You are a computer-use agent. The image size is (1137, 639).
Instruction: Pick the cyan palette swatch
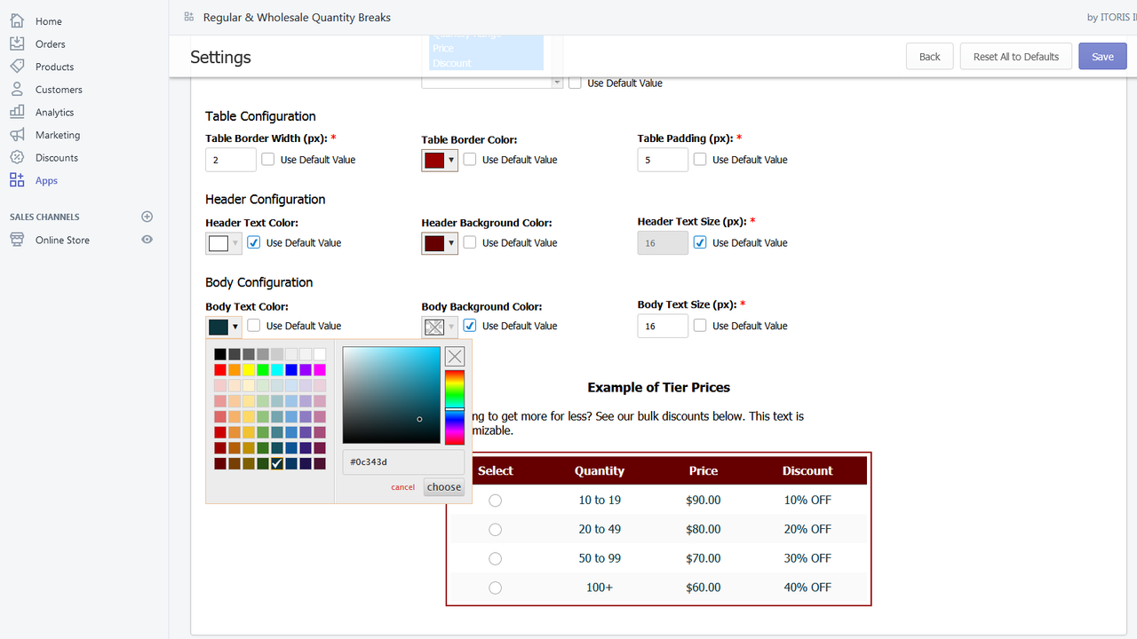(277, 369)
